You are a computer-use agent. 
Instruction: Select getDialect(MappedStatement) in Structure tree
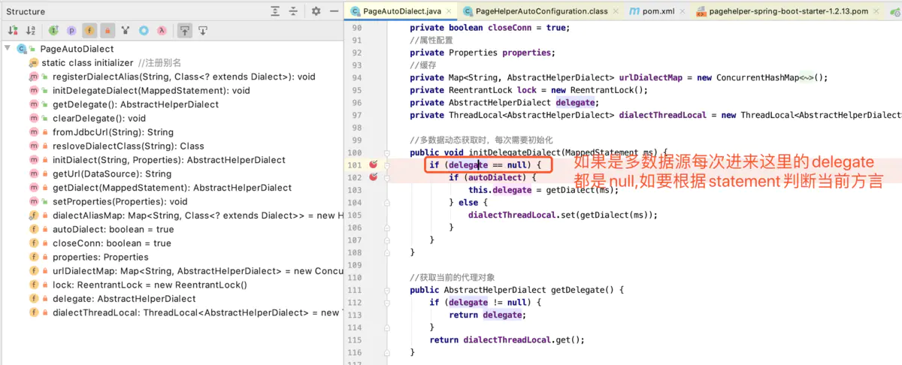pos(171,188)
